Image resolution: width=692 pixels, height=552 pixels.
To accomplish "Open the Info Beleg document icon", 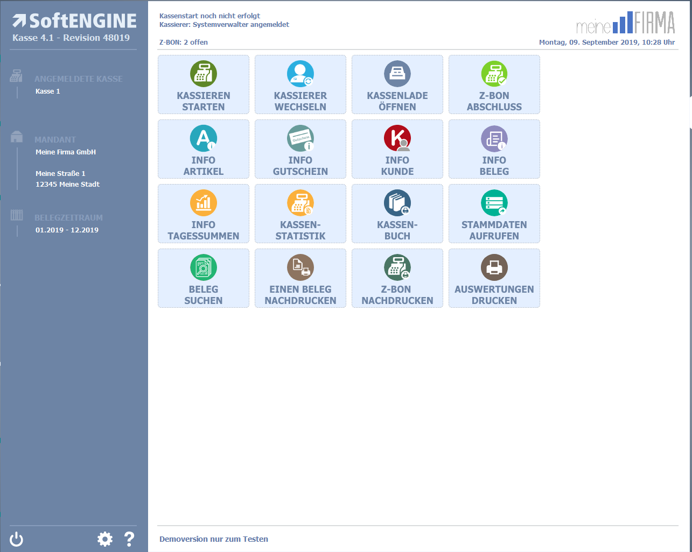I will (x=494, y=138).
